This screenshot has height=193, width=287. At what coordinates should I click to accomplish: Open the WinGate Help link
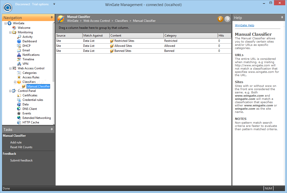click(x=244, y=25)
